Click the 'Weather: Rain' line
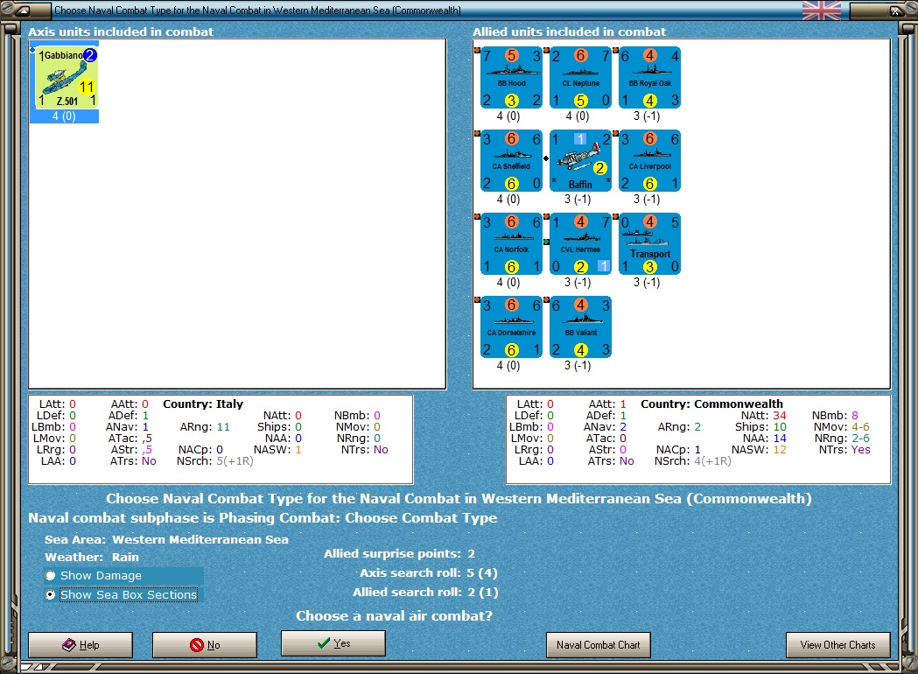Image resolution: width=918 pixels, height=674 pixels. [x=92, y=557]
